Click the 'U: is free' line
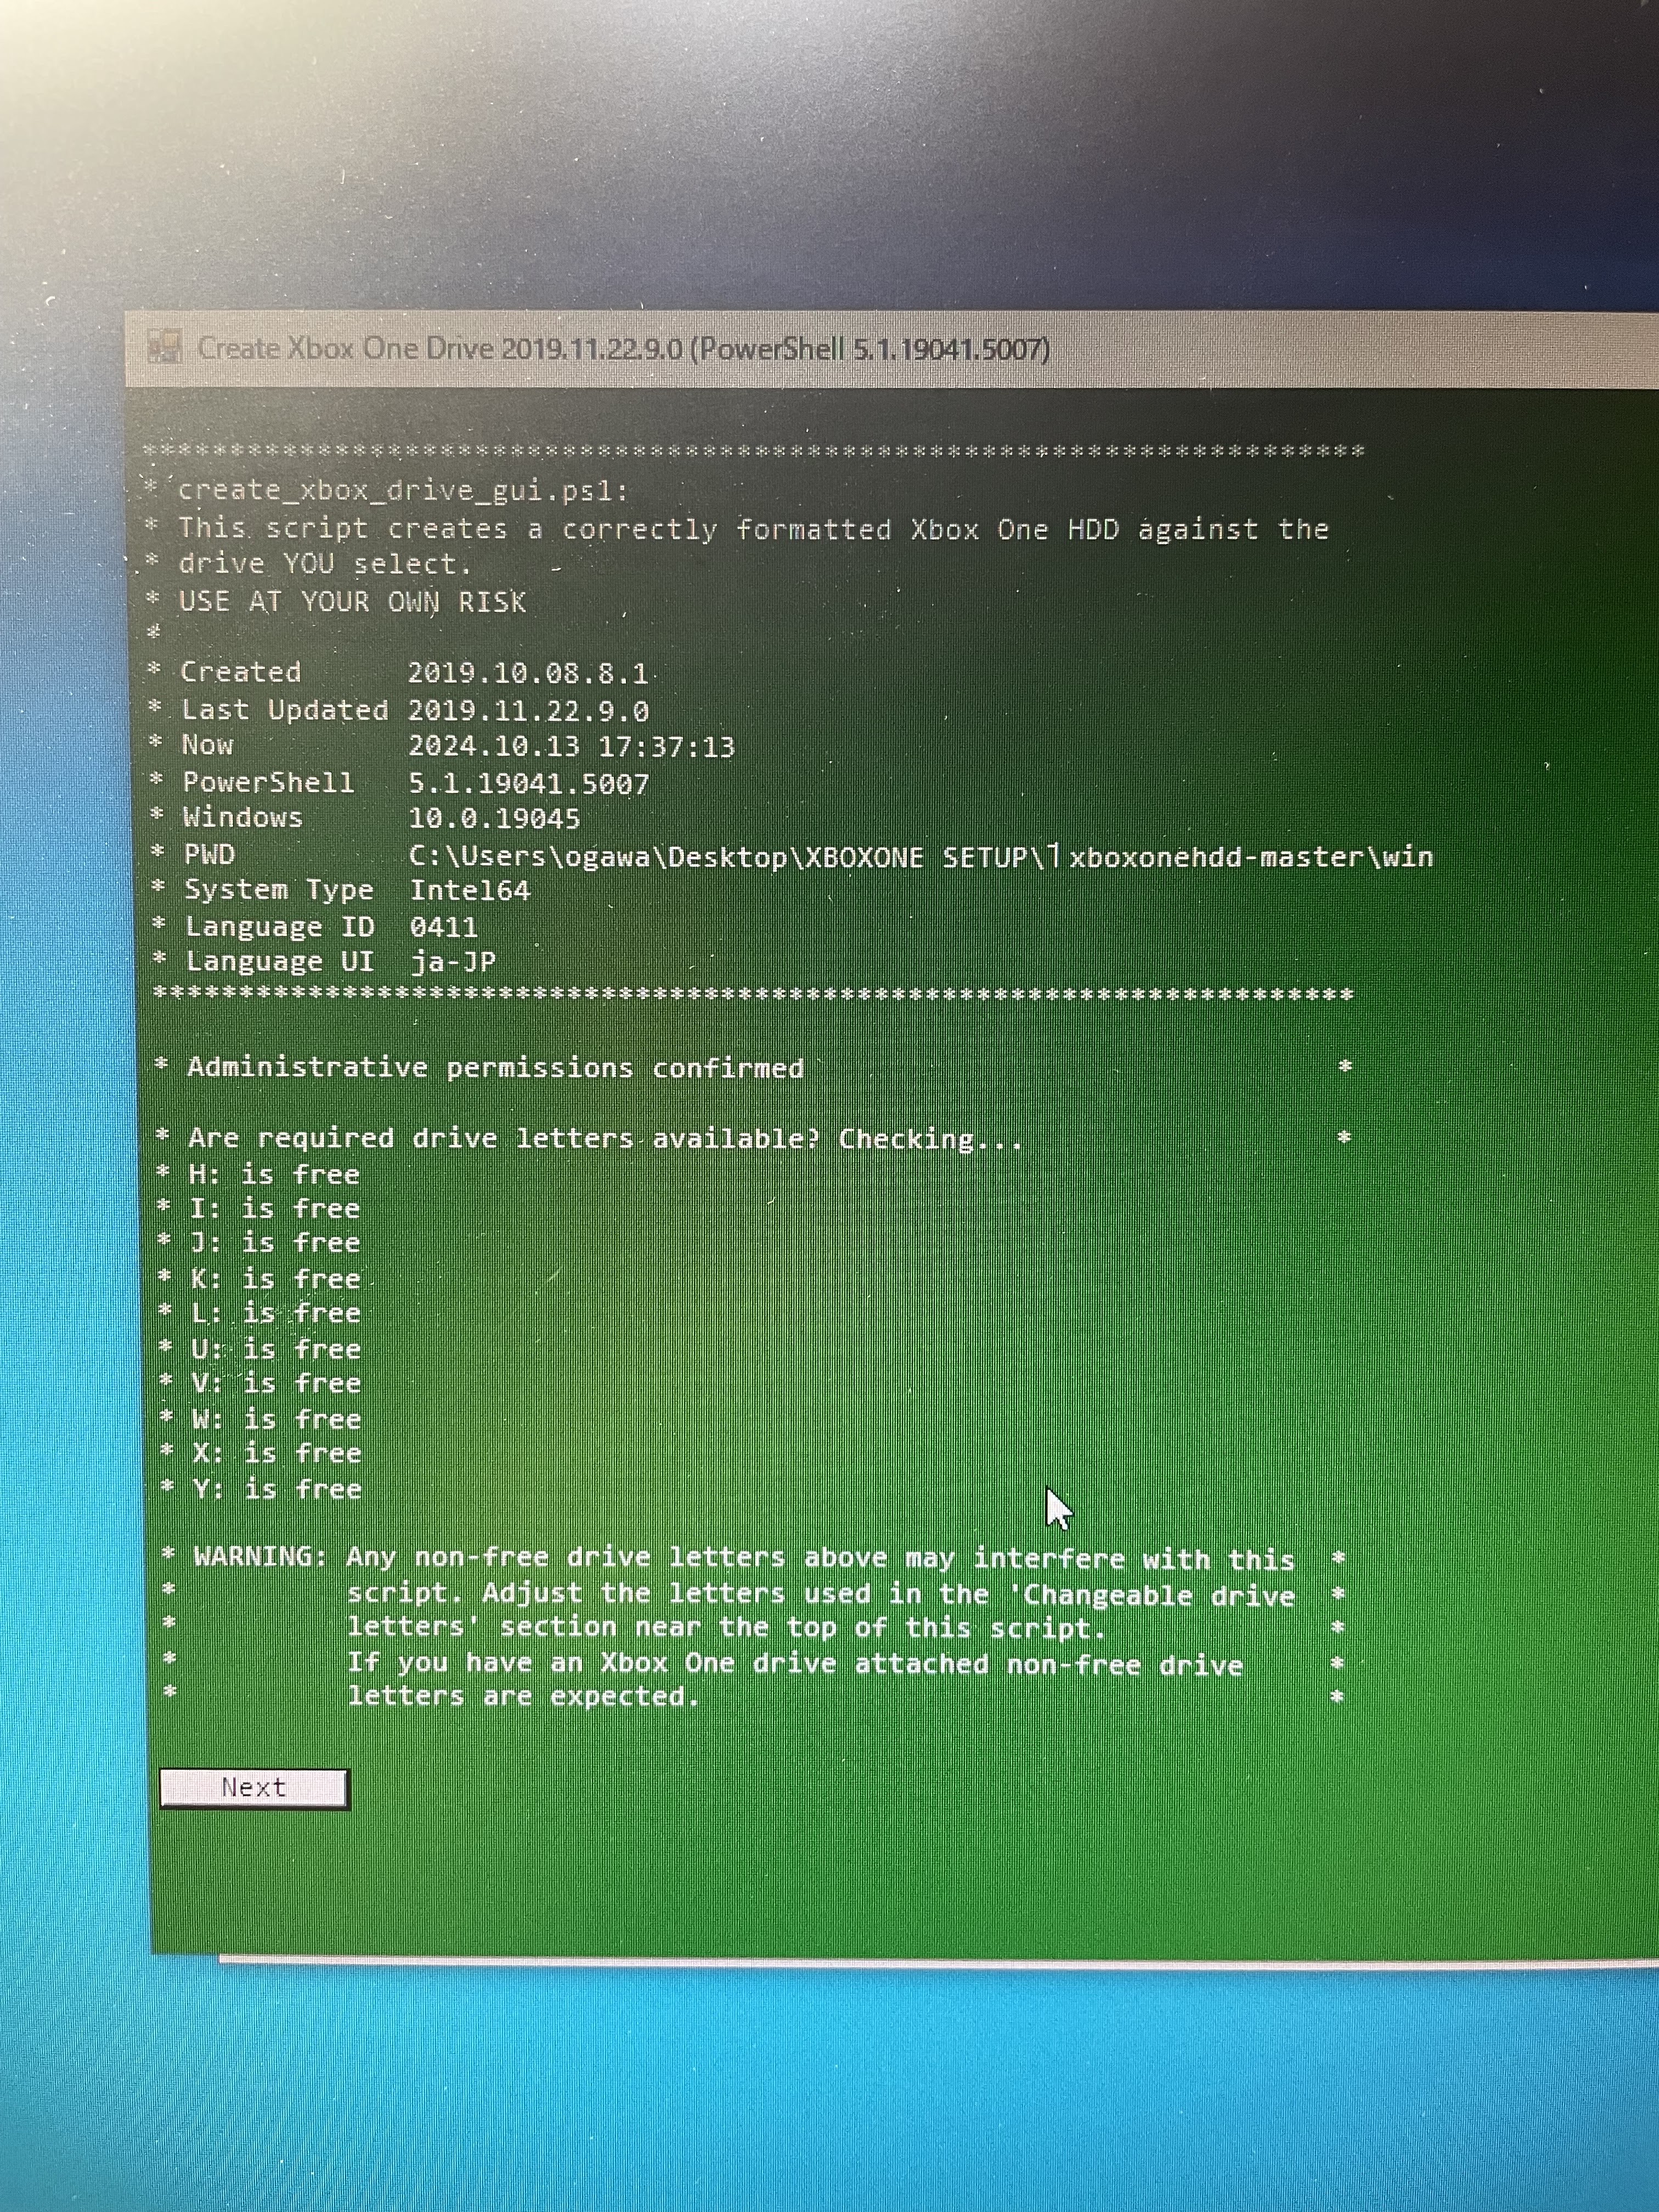This screenshot has width=1659, height=2212. tap(275, 1349)
